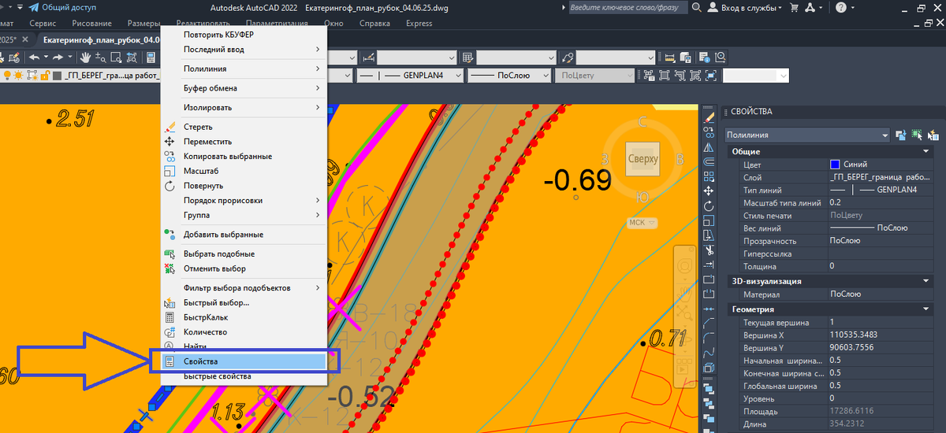Click the Autodesk A connect icon
Screen dimensions: 946x433
pyautogui.click(x=810, y=7)
